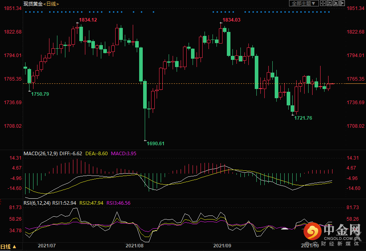Click the MACD(26,12,9) indicator title
Viewport: 366px width, 251px height.
click(41, 154)
